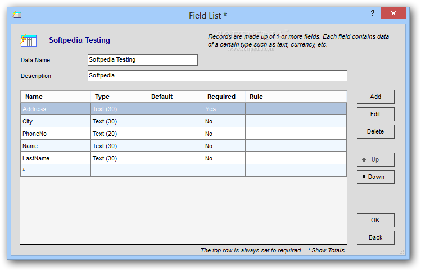Click the Rule column header

[296, 97]
